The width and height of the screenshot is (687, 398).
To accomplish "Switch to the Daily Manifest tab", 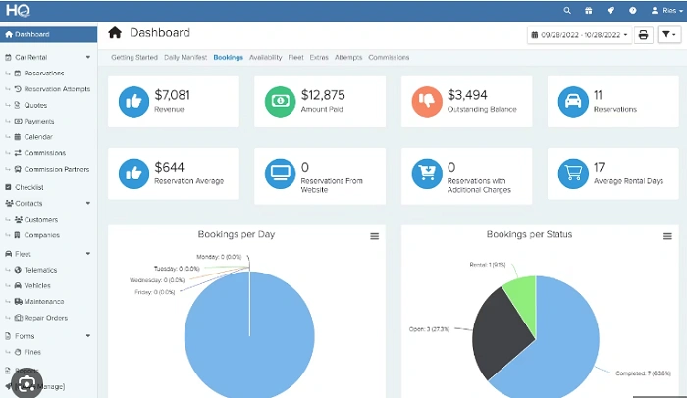I will (185, 58).
